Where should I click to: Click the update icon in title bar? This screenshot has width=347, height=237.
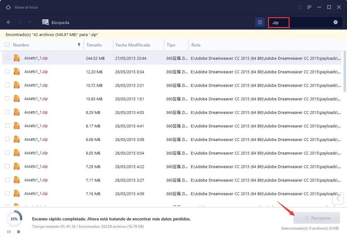pyautogui.click(x=299, y=7)
